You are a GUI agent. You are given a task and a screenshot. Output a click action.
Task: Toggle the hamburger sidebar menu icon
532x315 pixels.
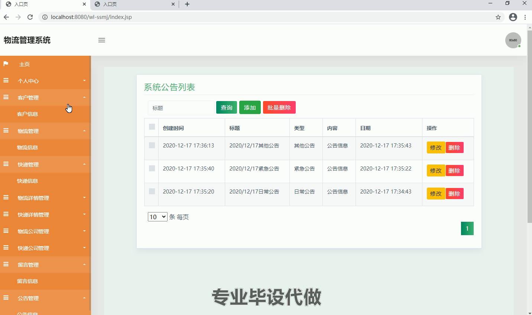point(101,40)
